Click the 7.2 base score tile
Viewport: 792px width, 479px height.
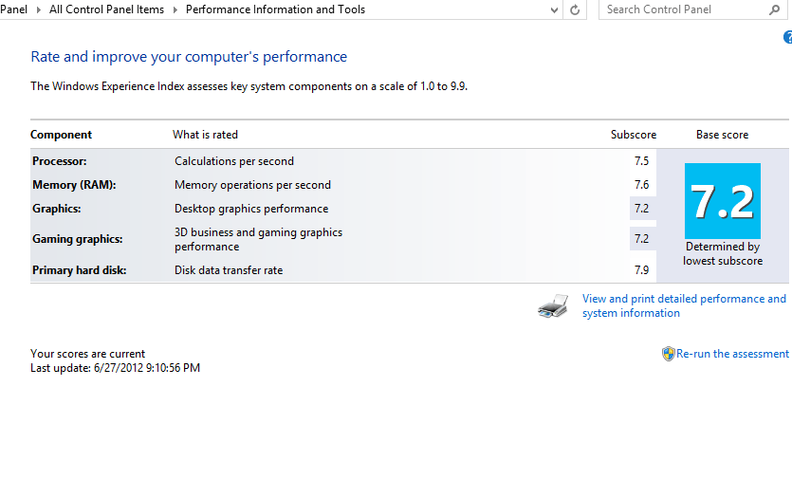[x=723, y=200]
